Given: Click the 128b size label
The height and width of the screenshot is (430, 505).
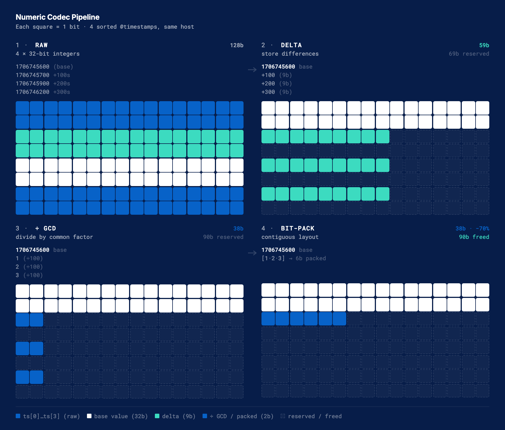Looking at the screenshot, I should 237,45.
